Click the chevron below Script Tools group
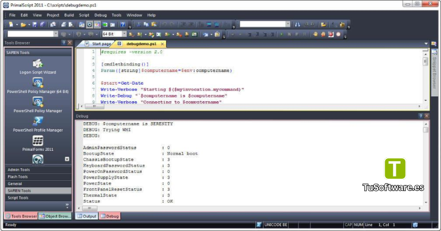 pos(67,206)
